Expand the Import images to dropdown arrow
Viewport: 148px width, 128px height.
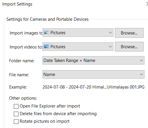click(x=110, y=33)
